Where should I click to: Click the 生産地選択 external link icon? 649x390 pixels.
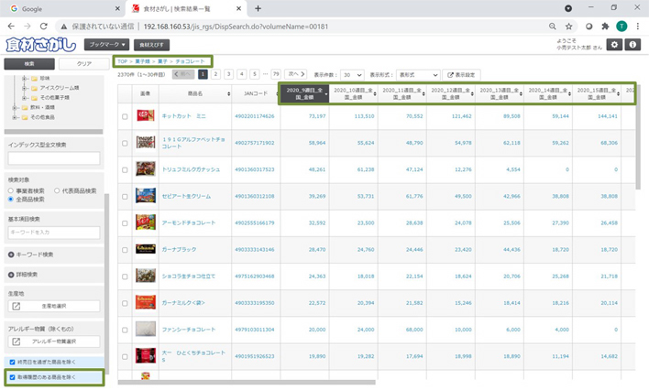coord(16,306)
